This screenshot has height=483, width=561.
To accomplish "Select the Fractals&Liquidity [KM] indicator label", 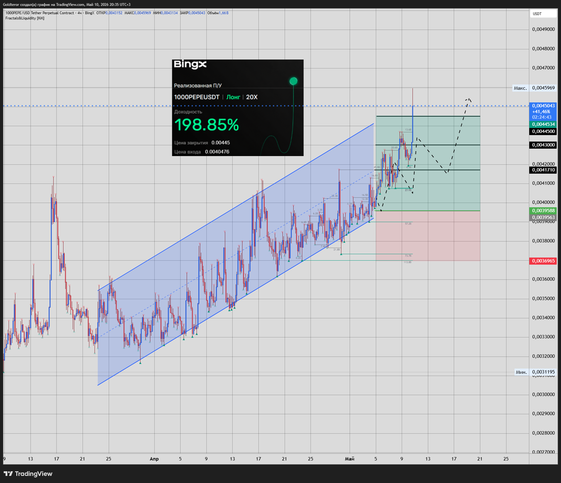I will pyautogui.click(x=25, y=18).
